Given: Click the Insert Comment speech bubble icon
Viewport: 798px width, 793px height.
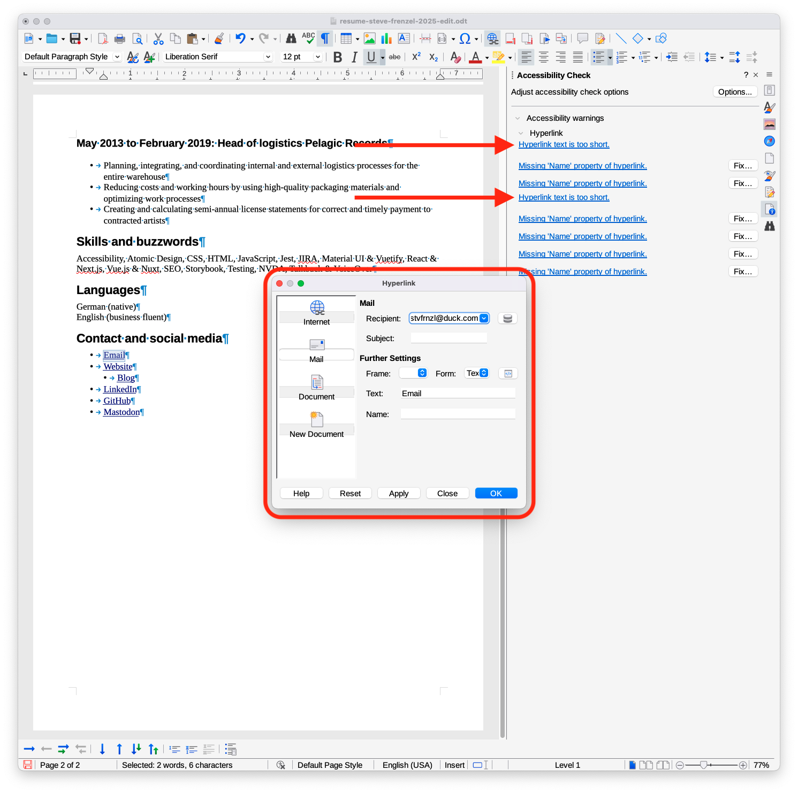Looking at the screenshot, I should pos(582,39).
